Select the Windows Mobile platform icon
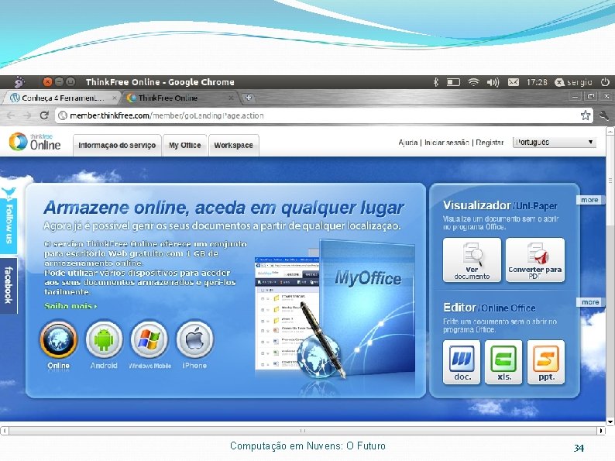Viewport: 615px width, 461px height. pos(149,340)
